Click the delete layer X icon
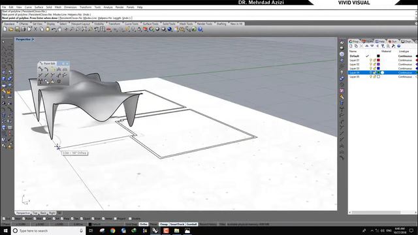418x235 pixels. [361, 46]
